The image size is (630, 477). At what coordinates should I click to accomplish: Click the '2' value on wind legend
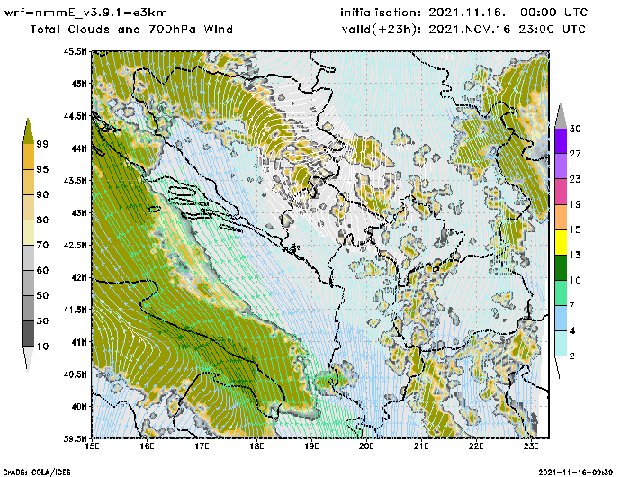tap(572, 356)
